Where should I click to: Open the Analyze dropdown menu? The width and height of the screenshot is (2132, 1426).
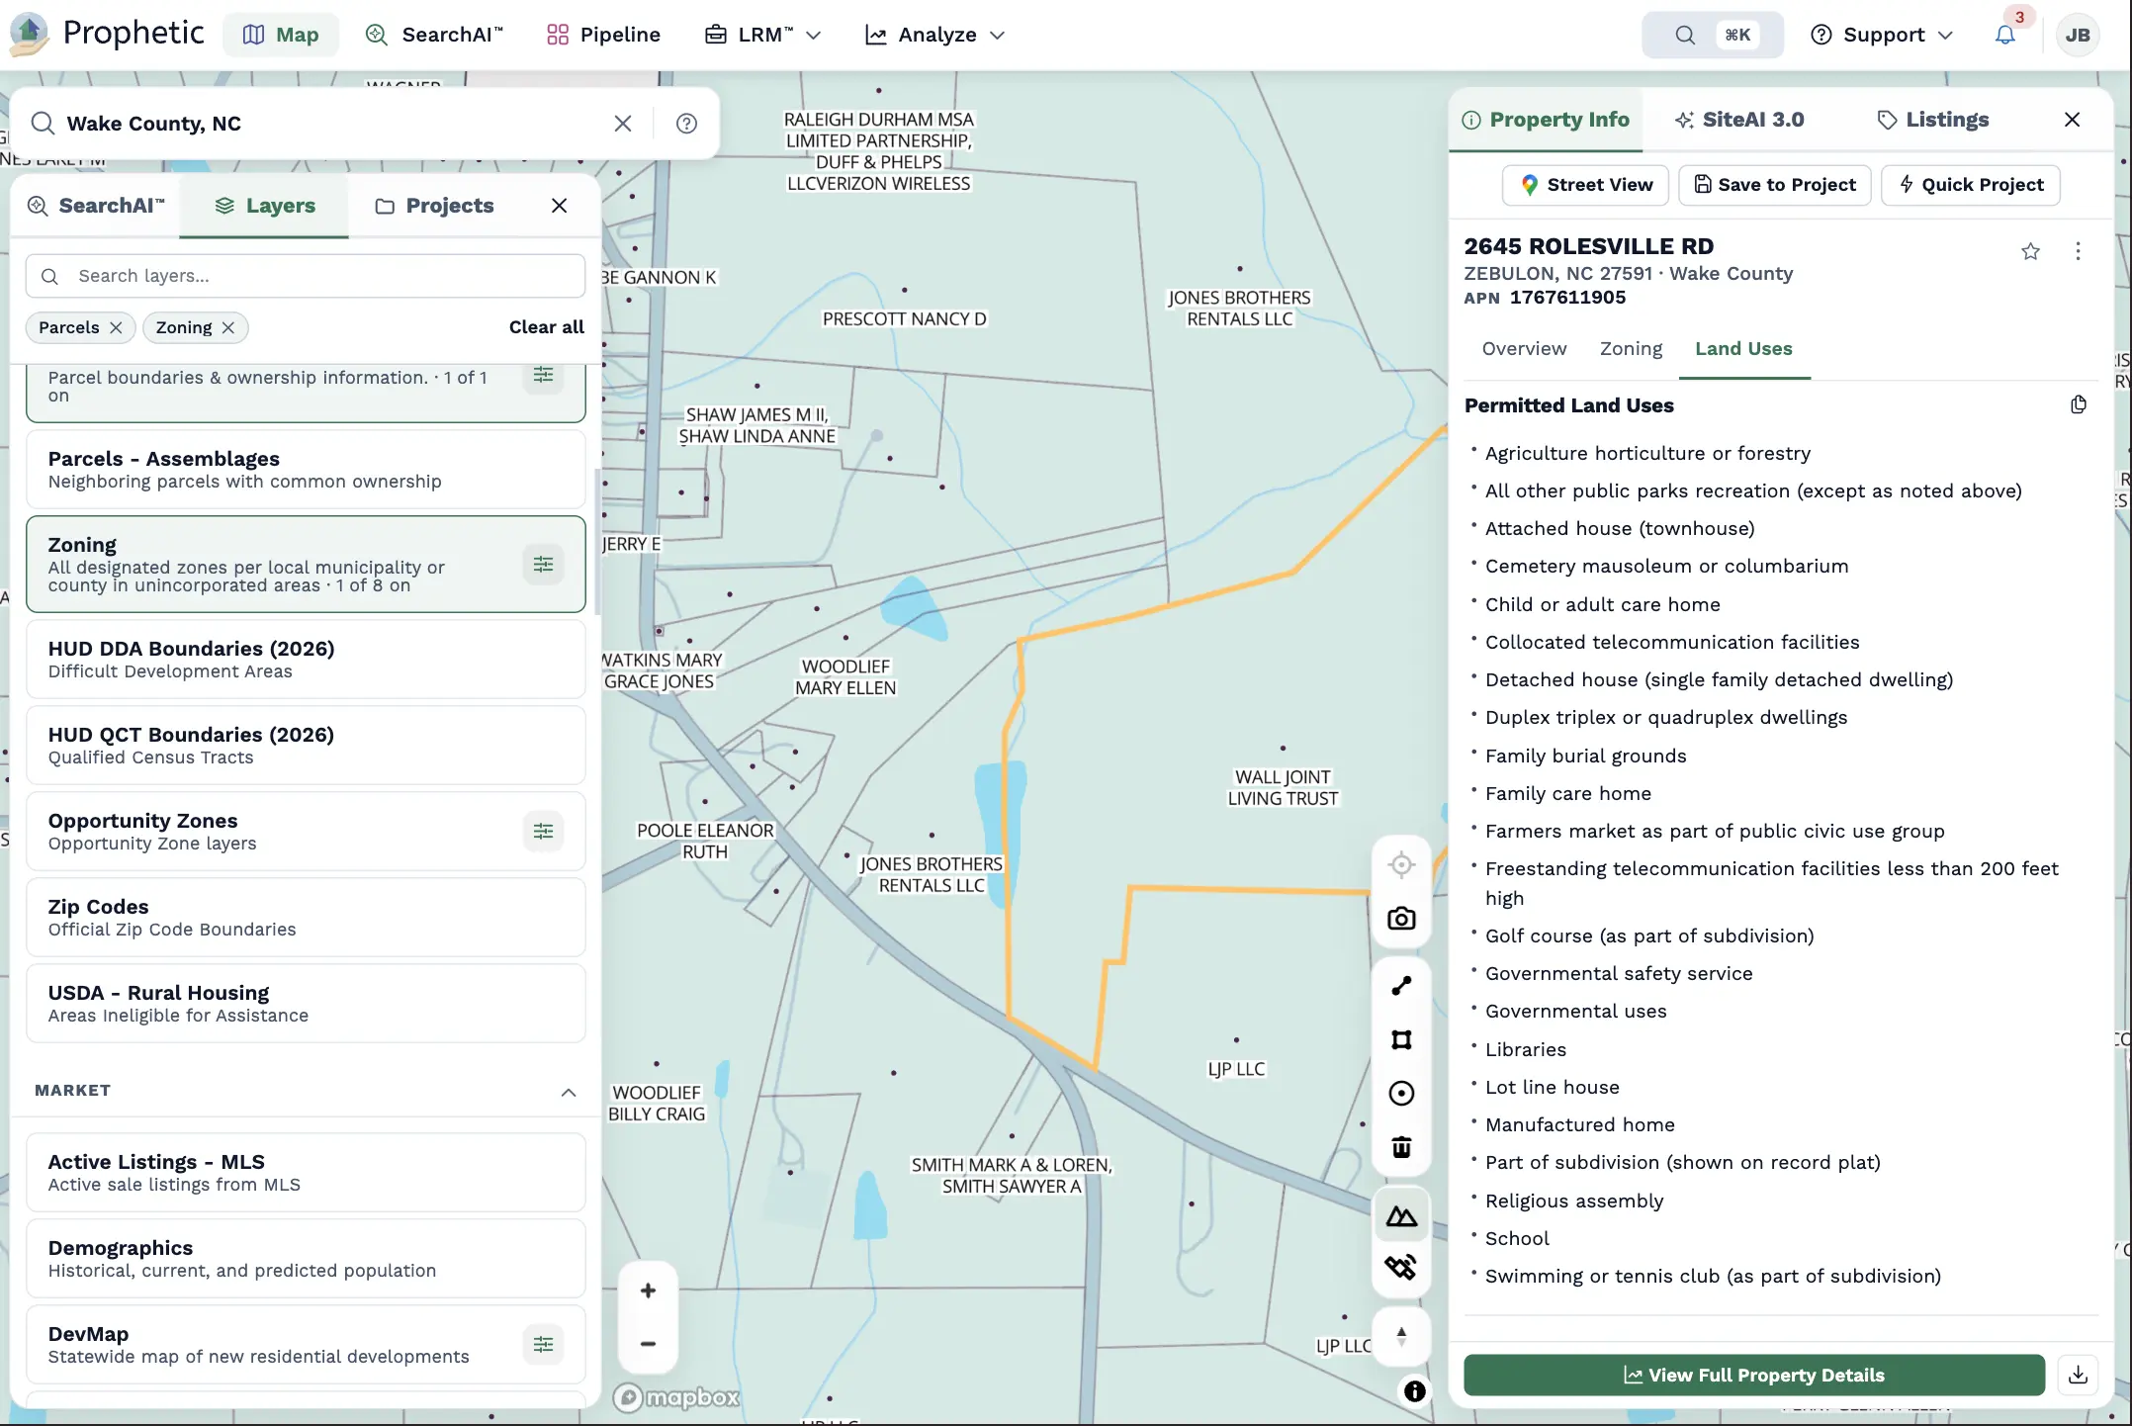(x=934, y=35)
